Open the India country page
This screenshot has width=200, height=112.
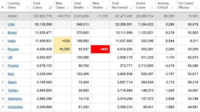pos(12,41)
